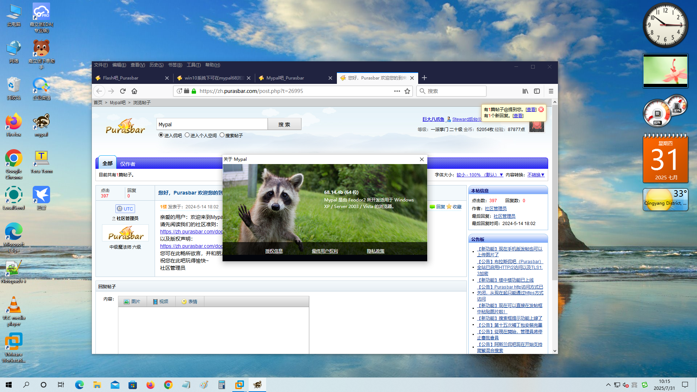This screenshot has width=697, height=392.
Task: Toggle the sidebar icon in toolbar
Action: [x=537, y=91]
